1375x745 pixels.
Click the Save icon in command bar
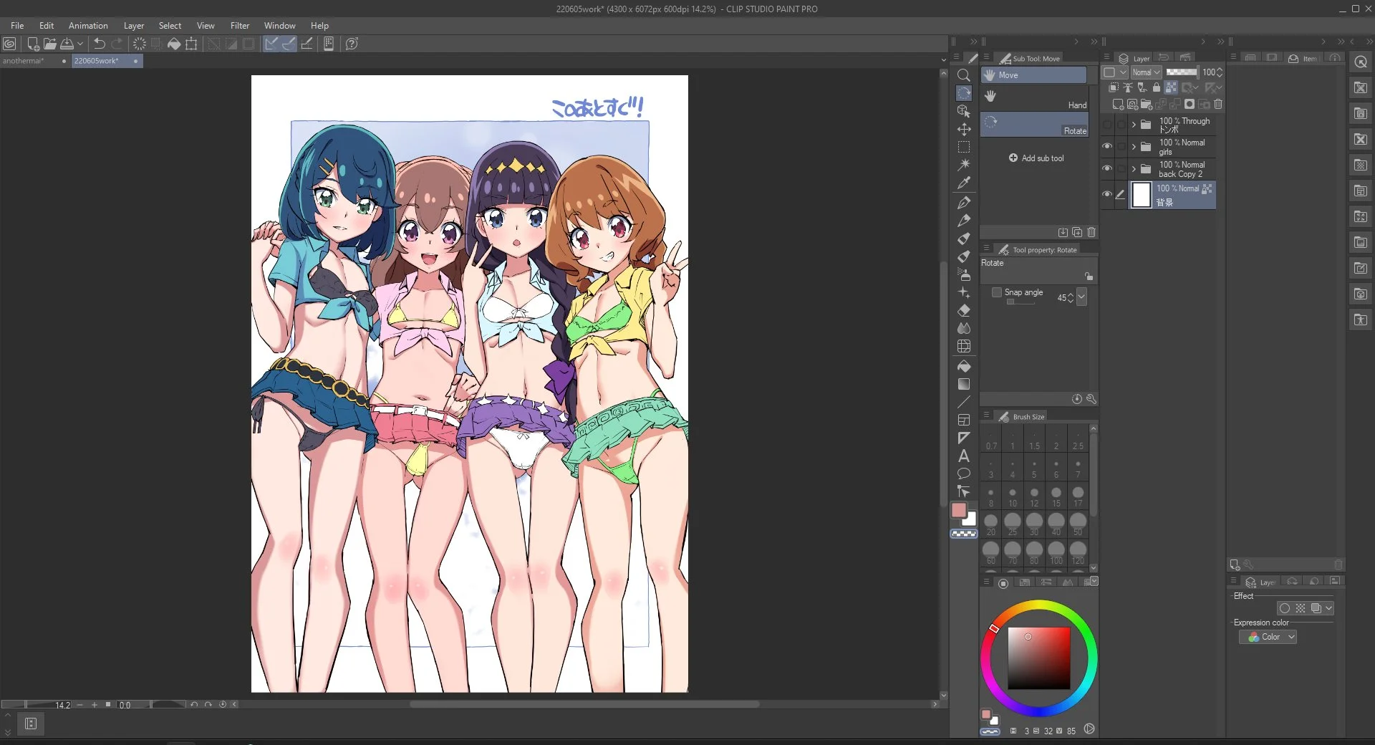coord(67,44)
